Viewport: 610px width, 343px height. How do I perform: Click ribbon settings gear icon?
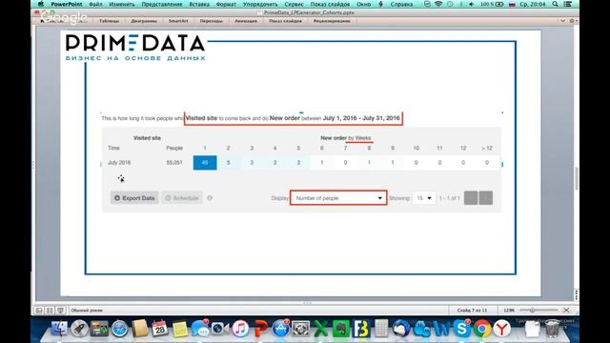(x=572, y=21)
